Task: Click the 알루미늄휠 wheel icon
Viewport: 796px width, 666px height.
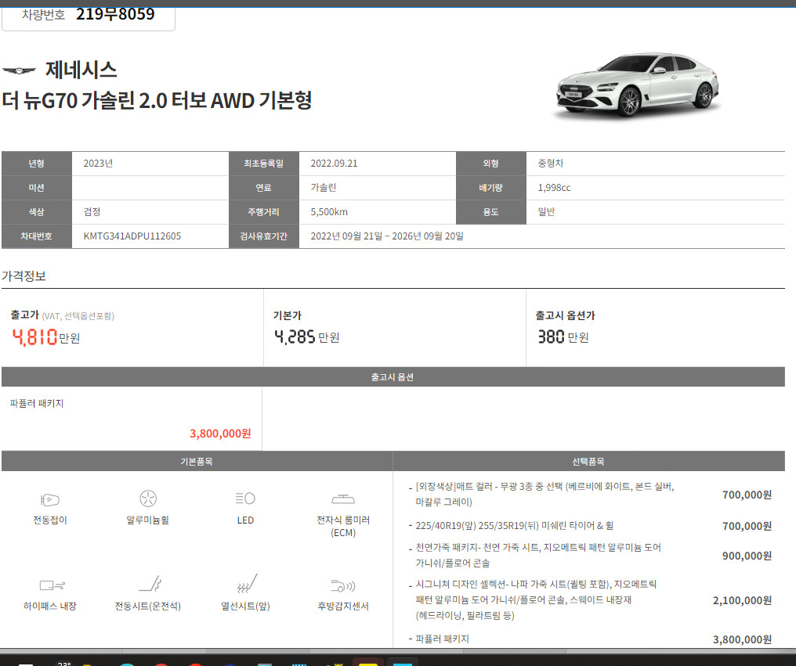Action: point(148,499)
